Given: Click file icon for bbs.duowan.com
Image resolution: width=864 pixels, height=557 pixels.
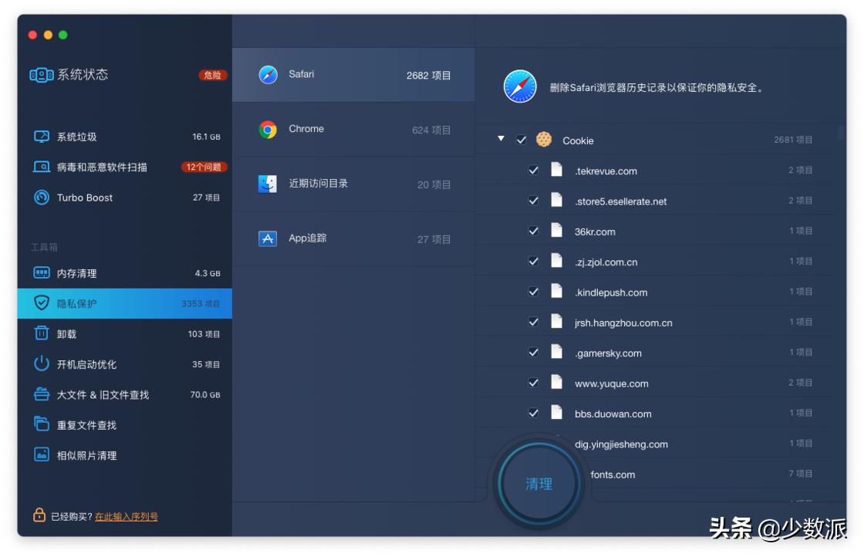Looking at the screenshot, I should pos(557,412).
